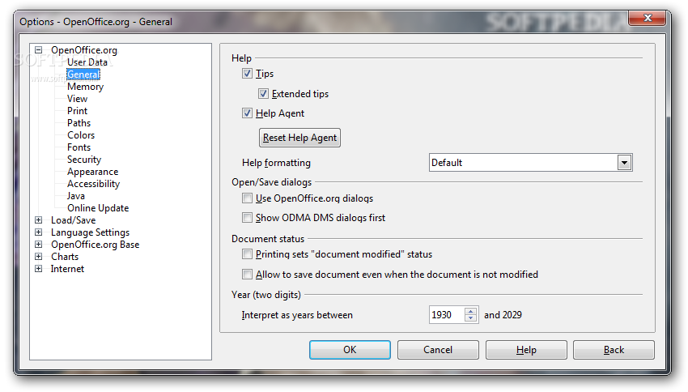The height and width of the screenshot is (392, 688).
Task: Enable Use OpenOffice.org dialogs
Action: point(247,198)
